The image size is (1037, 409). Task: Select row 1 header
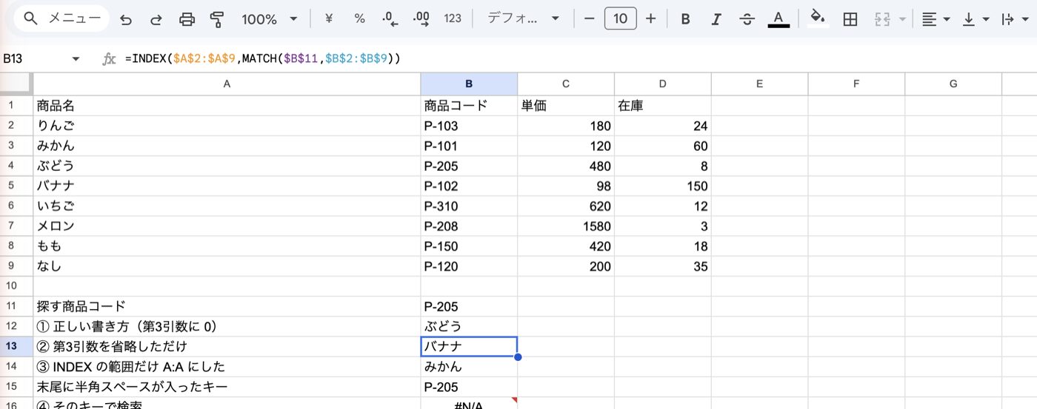[16, 106]
